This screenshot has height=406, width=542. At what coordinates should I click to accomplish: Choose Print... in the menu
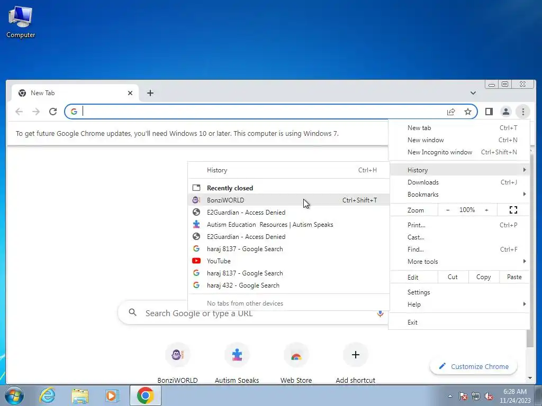(459, 225)
